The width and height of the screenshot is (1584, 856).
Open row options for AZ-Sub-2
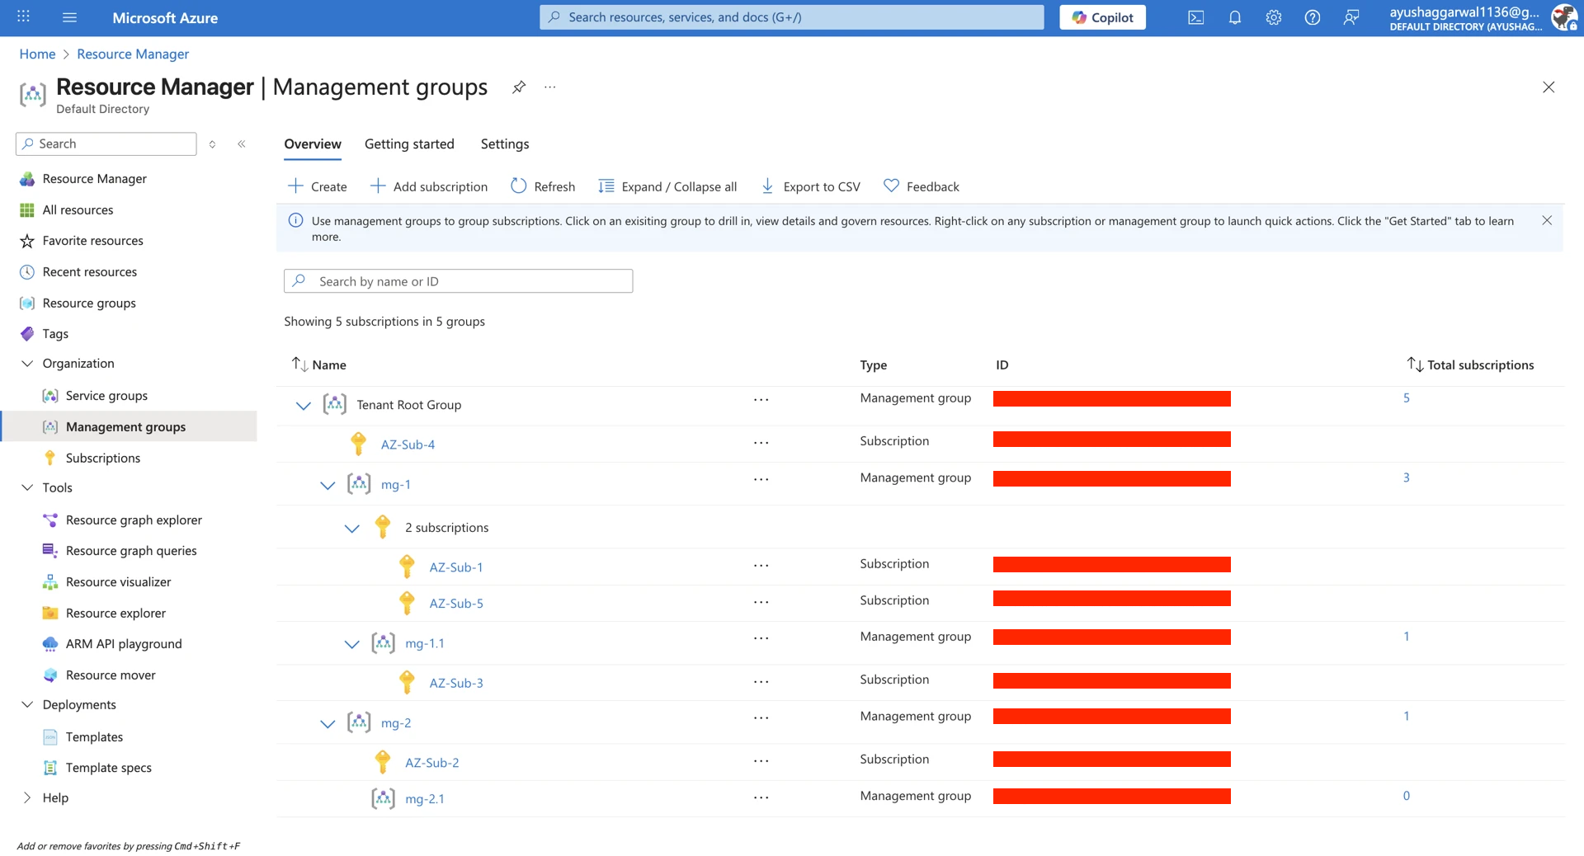761,760
